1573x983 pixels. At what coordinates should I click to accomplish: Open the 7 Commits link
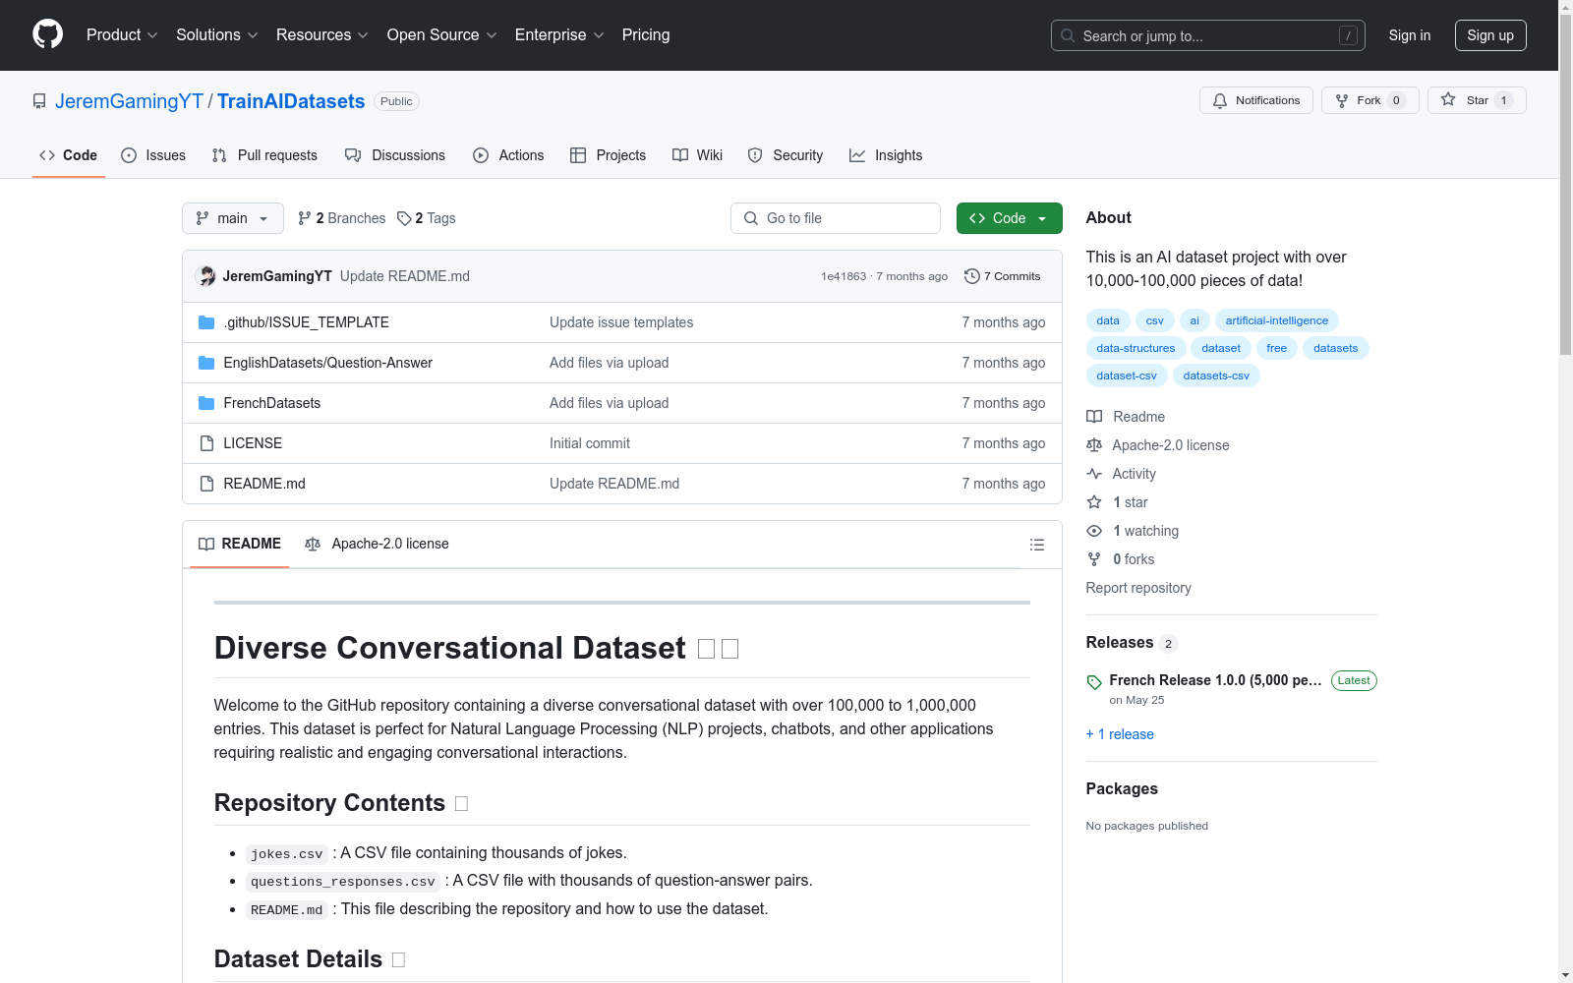(1003, 276)
